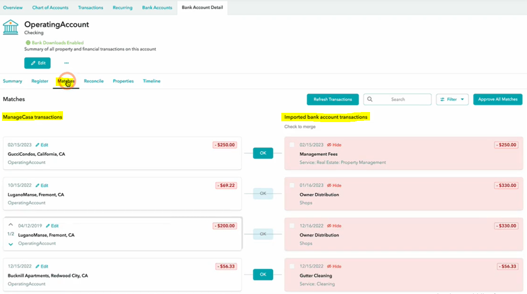Click into the Search input field
Screen dimensions: 527x294
pos(401,99)
